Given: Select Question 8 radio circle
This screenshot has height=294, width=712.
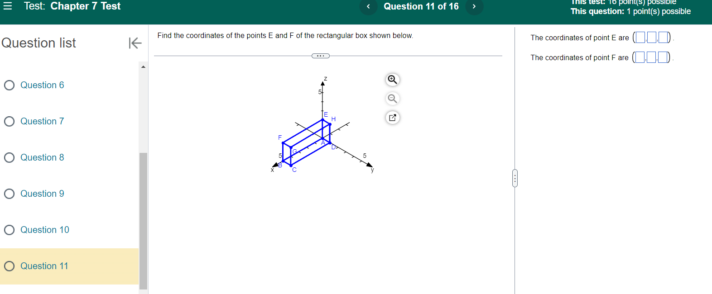Looking at the screenshot, I should pyautogui.click(x=10, y=157).
